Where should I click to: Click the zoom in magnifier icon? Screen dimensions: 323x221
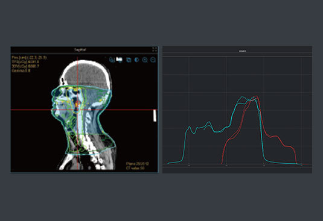145,60
